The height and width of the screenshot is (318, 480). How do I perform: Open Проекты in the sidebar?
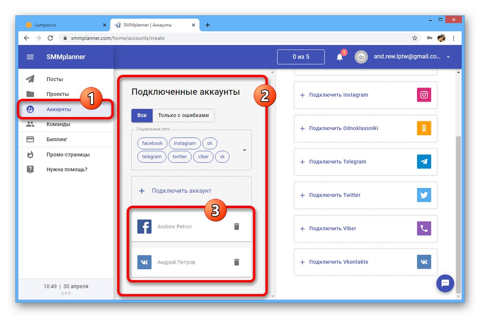click(66, 94)
